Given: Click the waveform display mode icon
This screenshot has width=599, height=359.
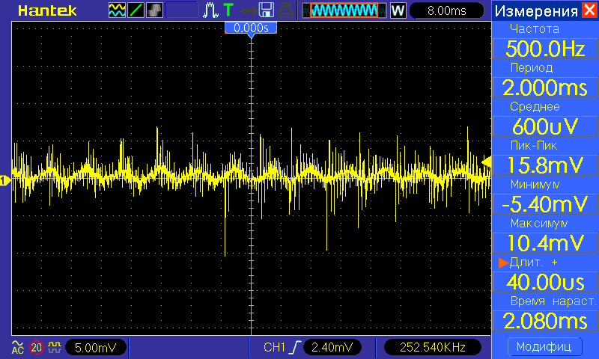Looking at the screenshot, I should click(x=118, y=10).
